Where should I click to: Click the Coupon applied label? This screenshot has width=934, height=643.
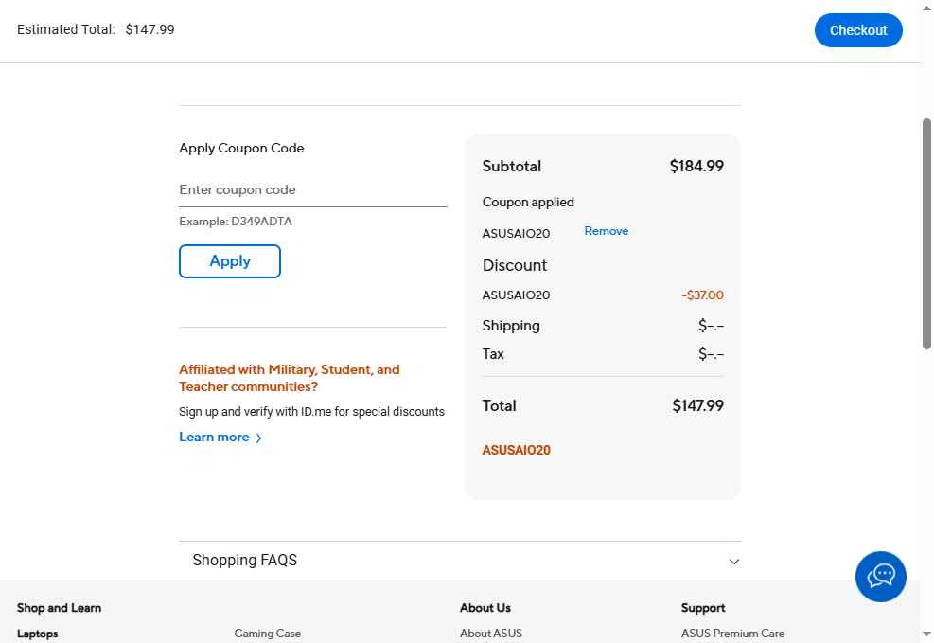528,203
